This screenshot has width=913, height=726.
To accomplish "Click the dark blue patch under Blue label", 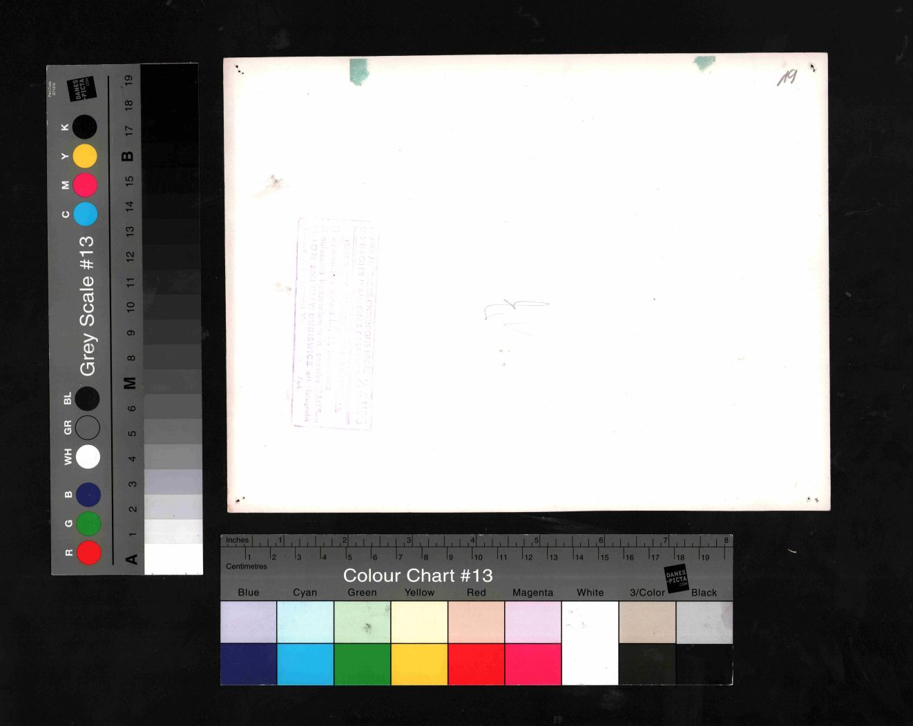I will 248,664.
